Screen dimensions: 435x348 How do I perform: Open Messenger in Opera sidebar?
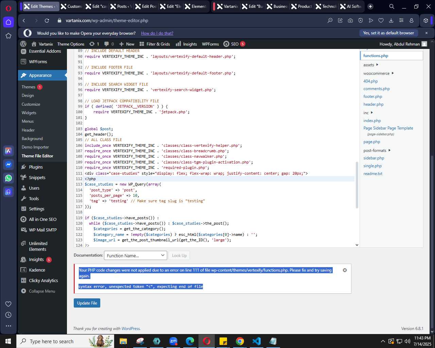coord(8,164)
